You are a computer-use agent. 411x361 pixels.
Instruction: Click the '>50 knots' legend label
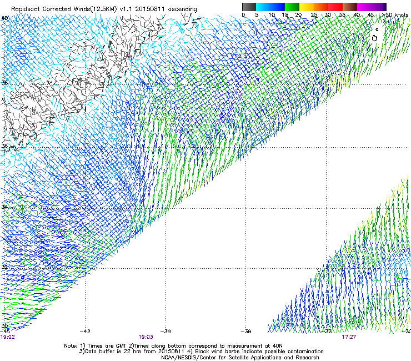395,14
